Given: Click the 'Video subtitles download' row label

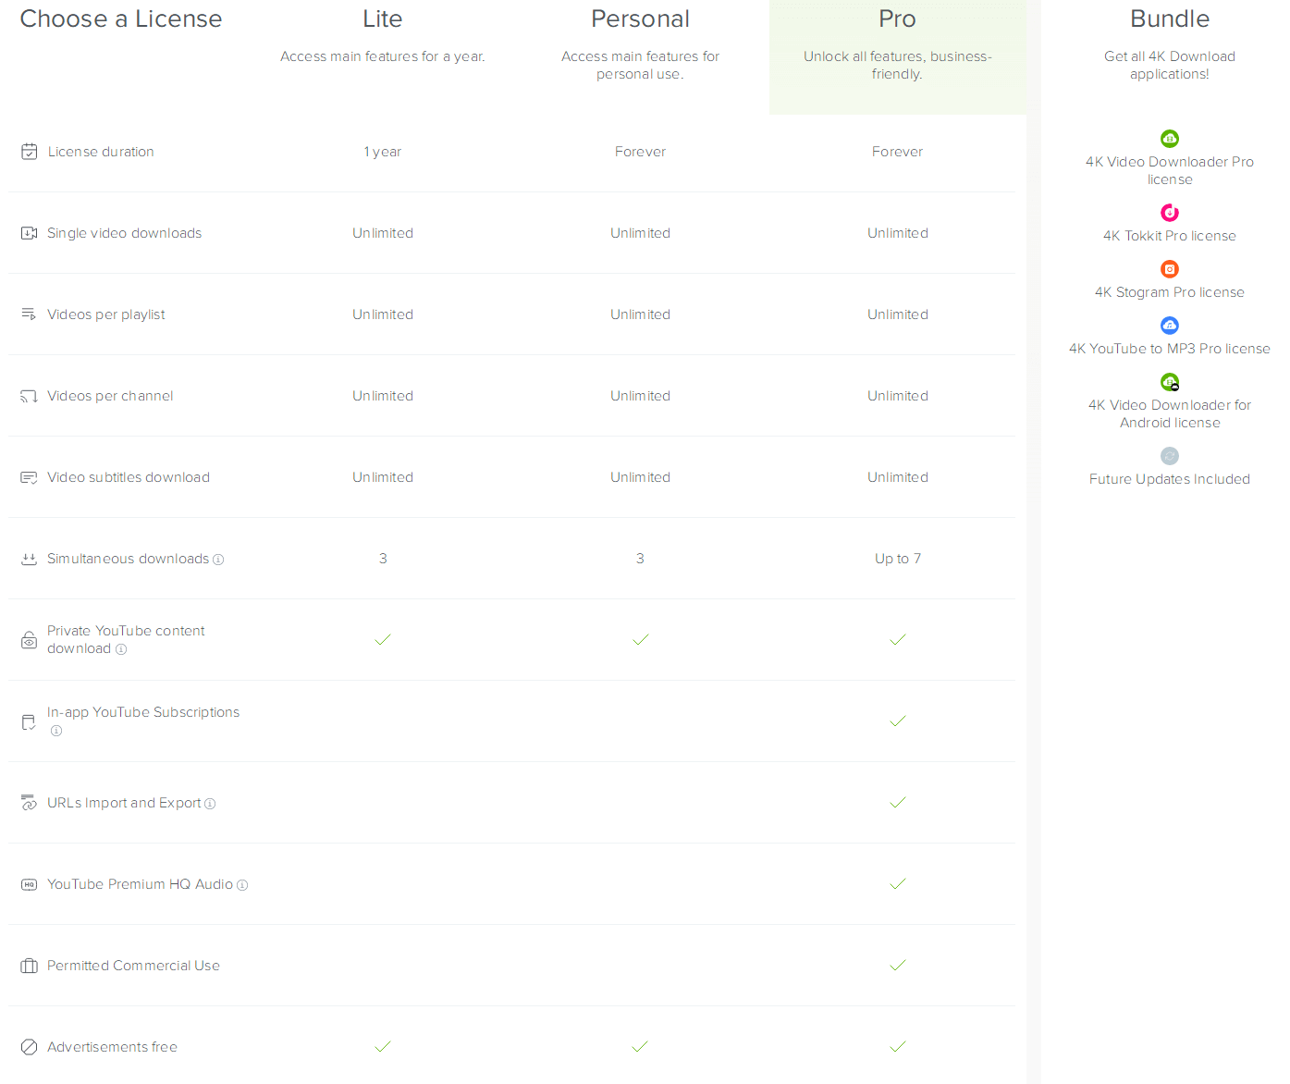Looking at the screenshot, I should click(x=129, y=477).
